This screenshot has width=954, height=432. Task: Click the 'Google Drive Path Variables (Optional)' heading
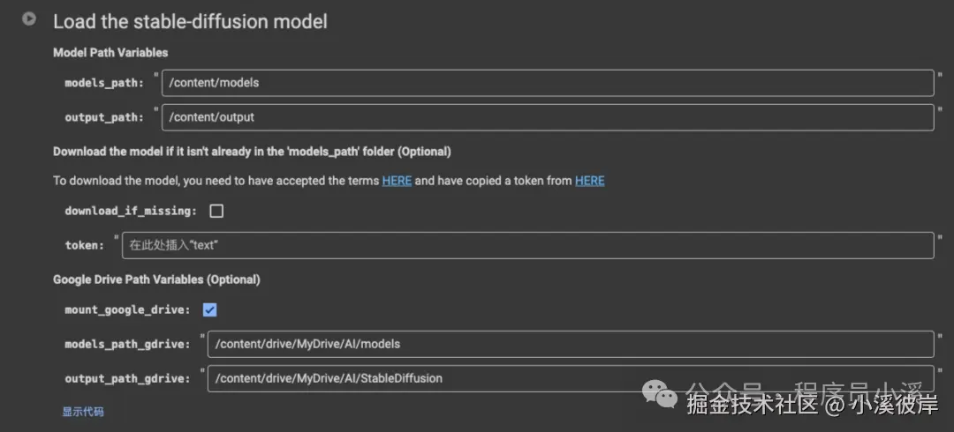click(x=156, y=279)
